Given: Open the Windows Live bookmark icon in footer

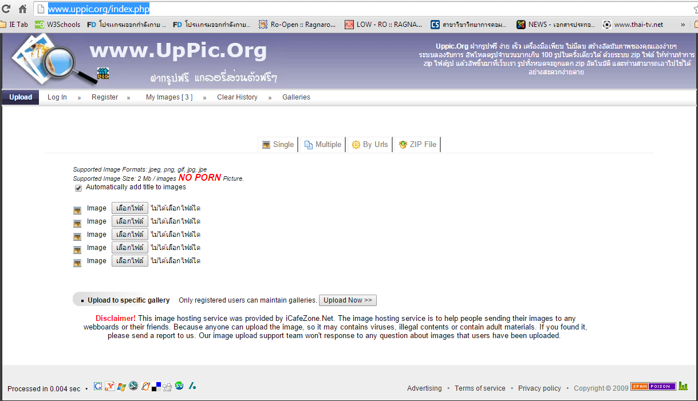Looking at the screenshot, I should tap(121, 386).
